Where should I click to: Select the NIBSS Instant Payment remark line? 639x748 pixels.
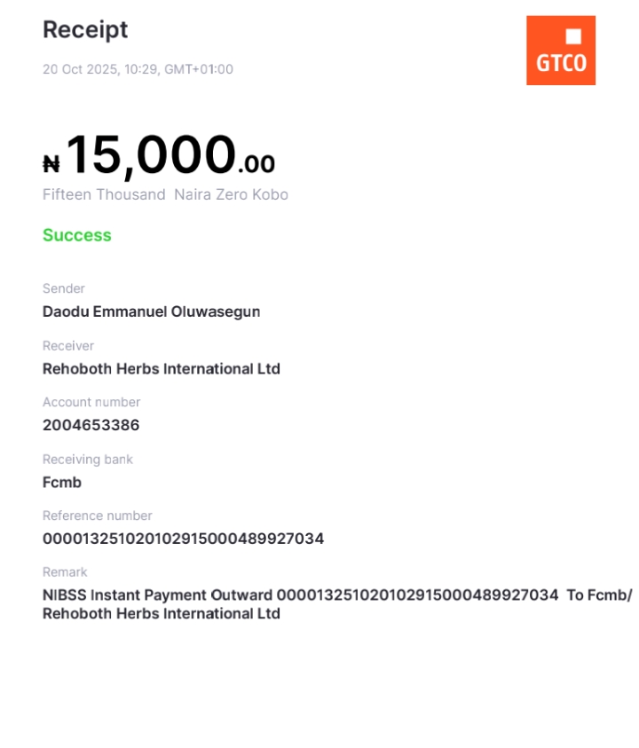pos(337,594)
